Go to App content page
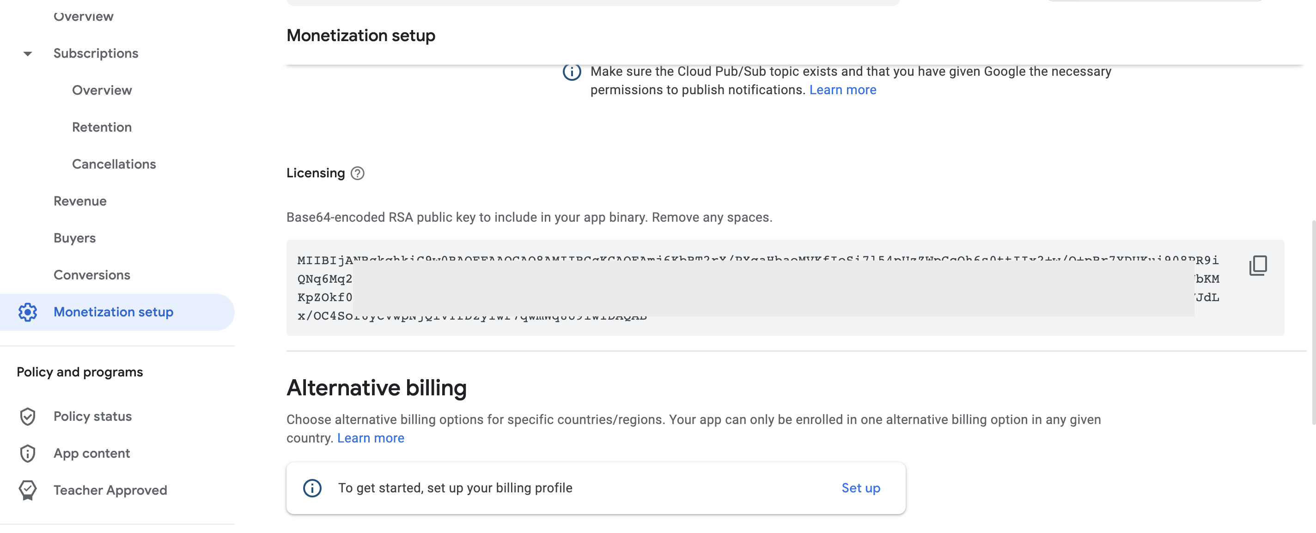This screenshot has height=533, width=1316. coord(92,454)
